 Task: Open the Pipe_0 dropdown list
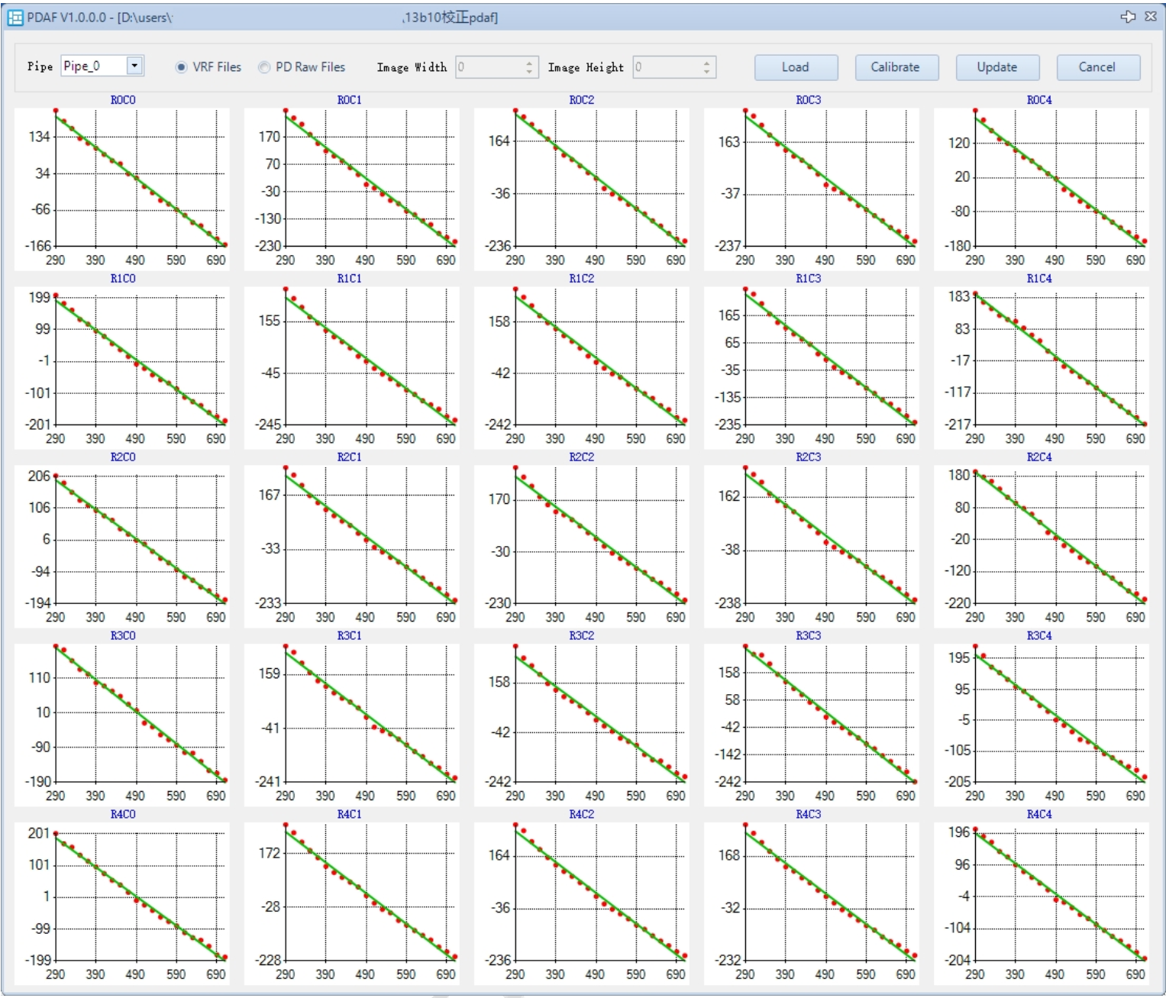click(x=134, y=66)
